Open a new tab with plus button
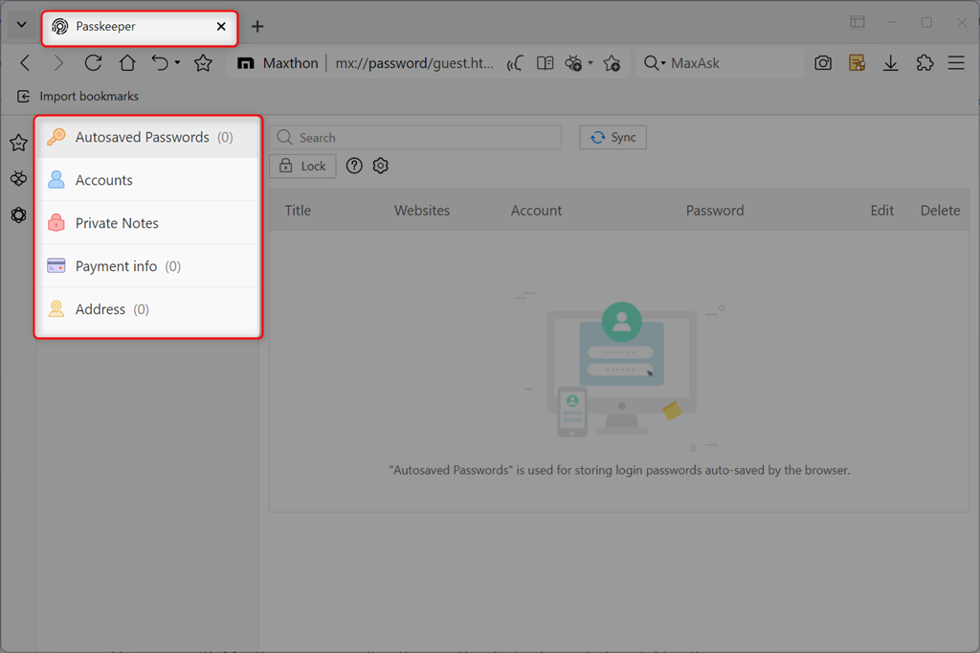Viewport: 980px width, 653px height. (256, 26)
